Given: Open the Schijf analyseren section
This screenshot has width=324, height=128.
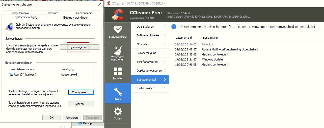Looking at the screenshot, I should (150, 62).
